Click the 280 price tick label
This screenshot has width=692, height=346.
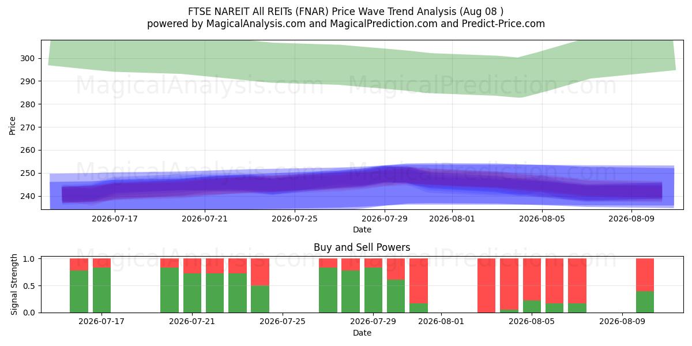[28, 104]
